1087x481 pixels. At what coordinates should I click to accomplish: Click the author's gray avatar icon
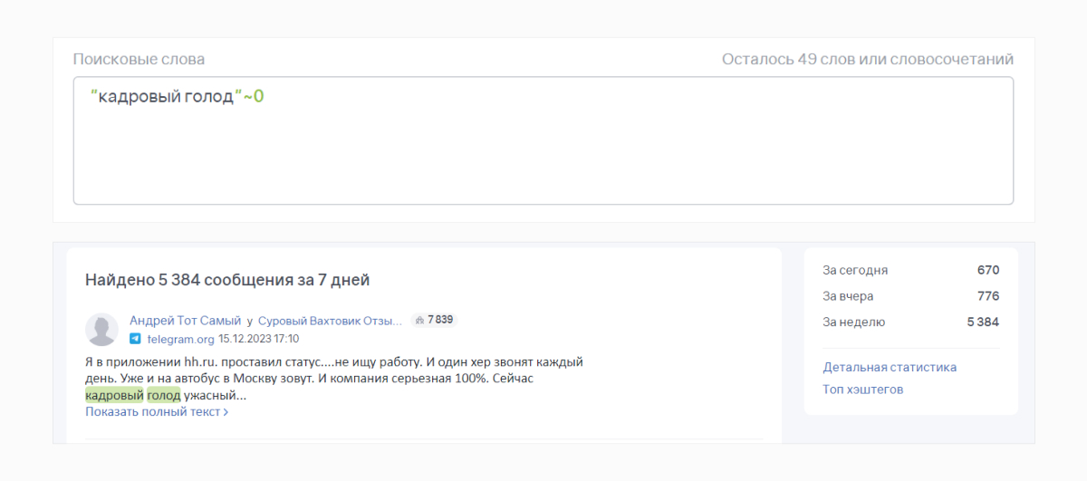tap(101, 329)
